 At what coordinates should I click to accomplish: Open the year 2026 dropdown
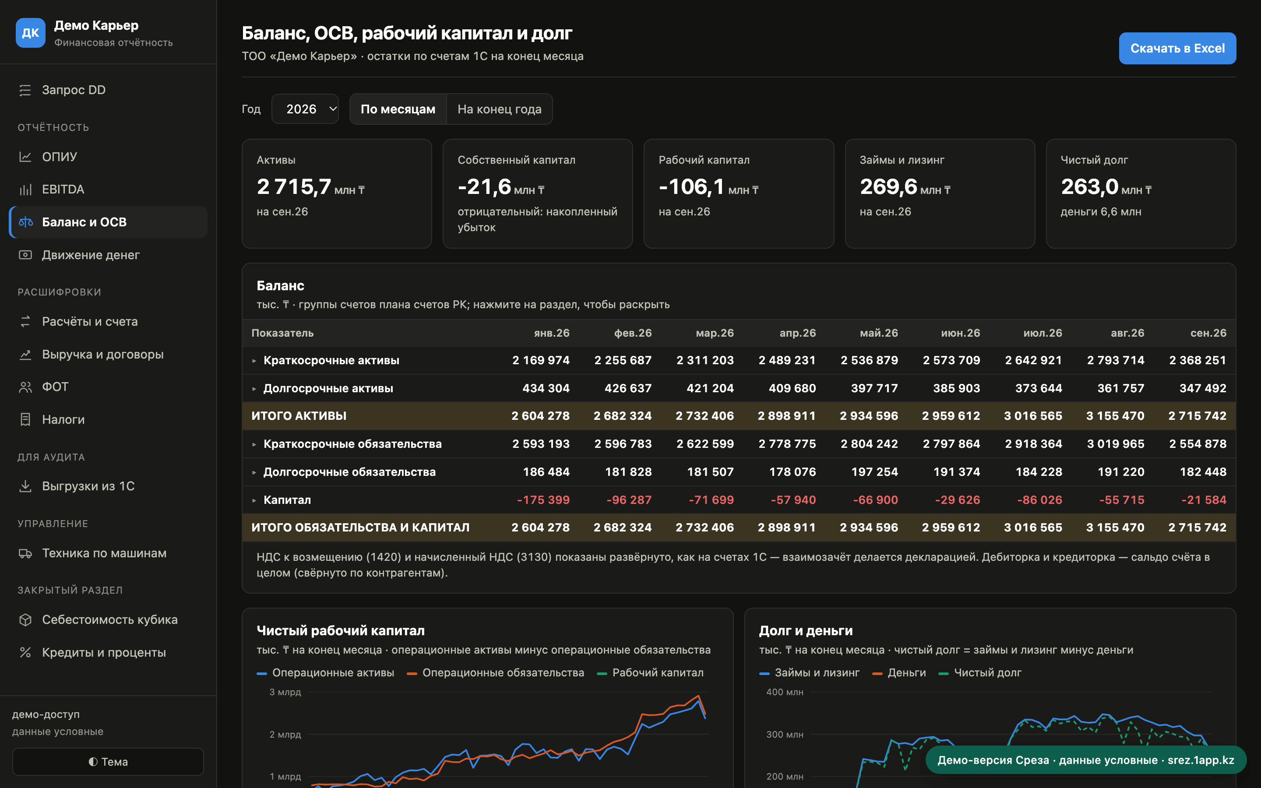(x=305, y=109)
